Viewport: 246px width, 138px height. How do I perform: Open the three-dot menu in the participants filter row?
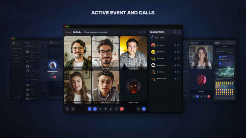click(x=179, y=38)
